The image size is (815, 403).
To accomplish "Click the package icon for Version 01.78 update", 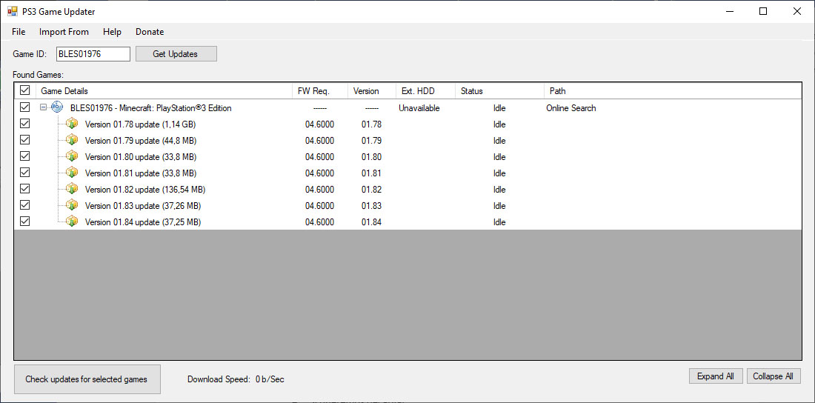I will (72, 124).
